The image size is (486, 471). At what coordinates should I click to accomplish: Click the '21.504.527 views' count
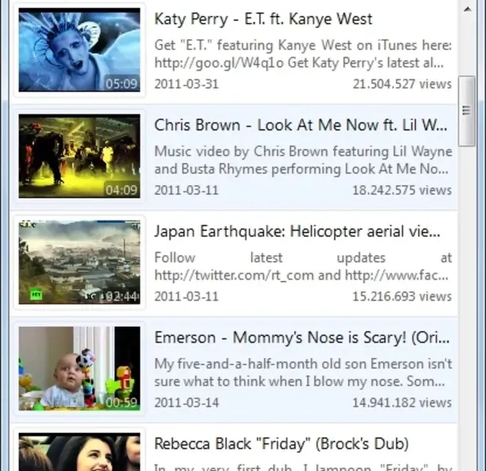click(402, 84)
